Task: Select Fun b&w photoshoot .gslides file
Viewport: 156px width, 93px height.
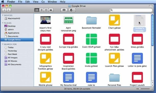Action: [x=114, y=39]
